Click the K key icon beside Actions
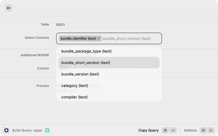This screenshot has width=218, height=136. click(211, 130)
